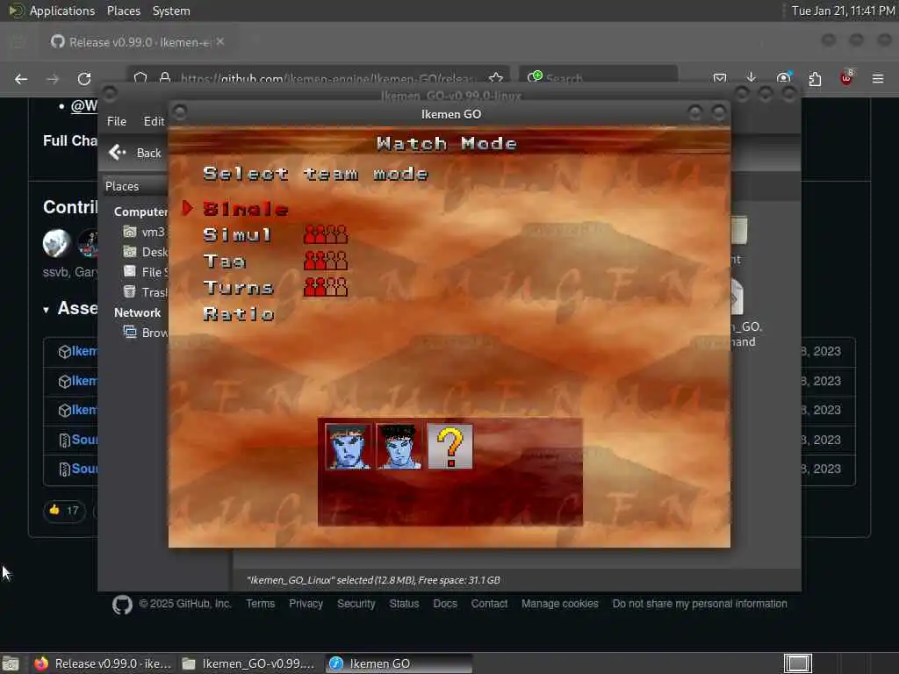
Task: Open Browse Network in sidebar
Action: 146,333
